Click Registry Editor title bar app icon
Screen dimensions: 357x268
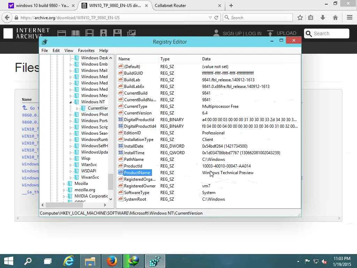tap(45, 42)
